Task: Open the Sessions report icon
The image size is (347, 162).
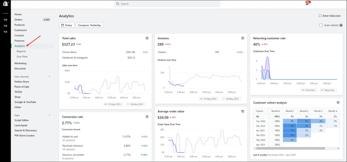Action: (x=243, y=38)
